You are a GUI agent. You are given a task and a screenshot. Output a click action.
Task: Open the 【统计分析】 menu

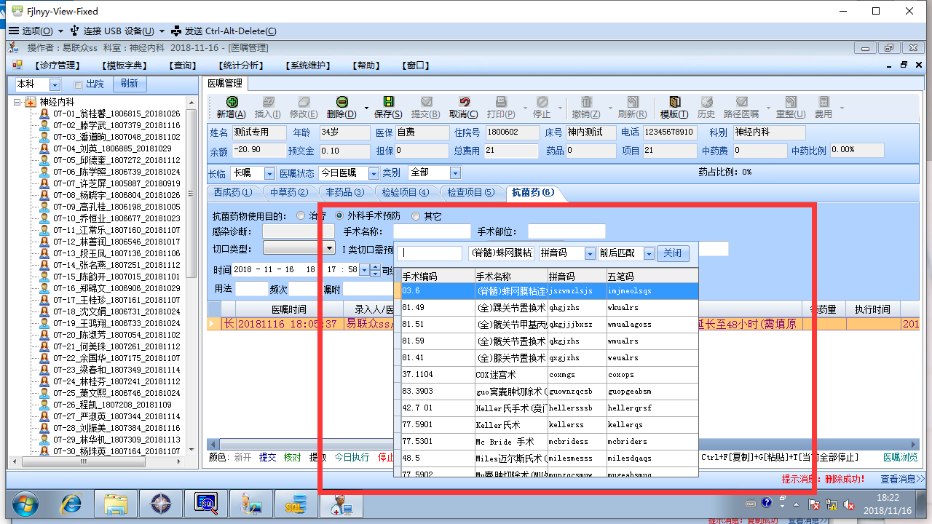(x=242, y=65)
